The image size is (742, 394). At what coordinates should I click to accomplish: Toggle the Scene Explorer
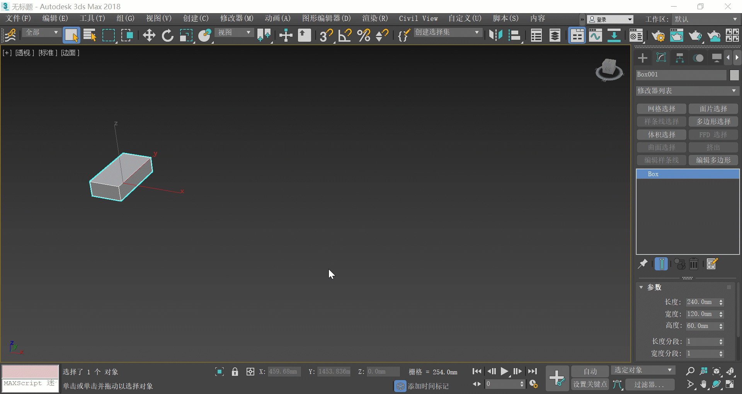[x=536, y=36]
